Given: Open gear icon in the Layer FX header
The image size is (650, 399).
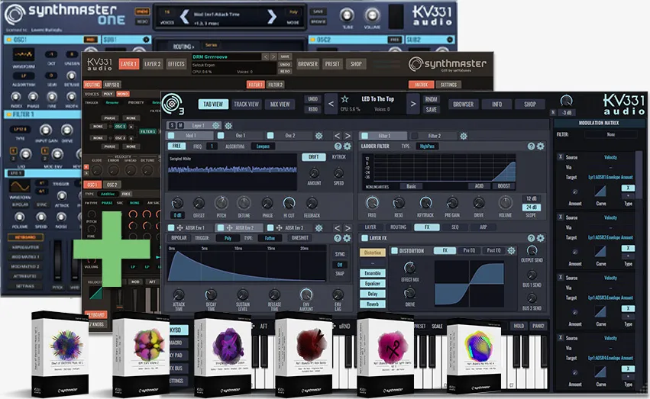Looking at the screenshot, I should click(x=541, y=238).
